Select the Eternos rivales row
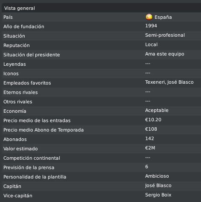The image size is (201, 202). click(101, 92)
